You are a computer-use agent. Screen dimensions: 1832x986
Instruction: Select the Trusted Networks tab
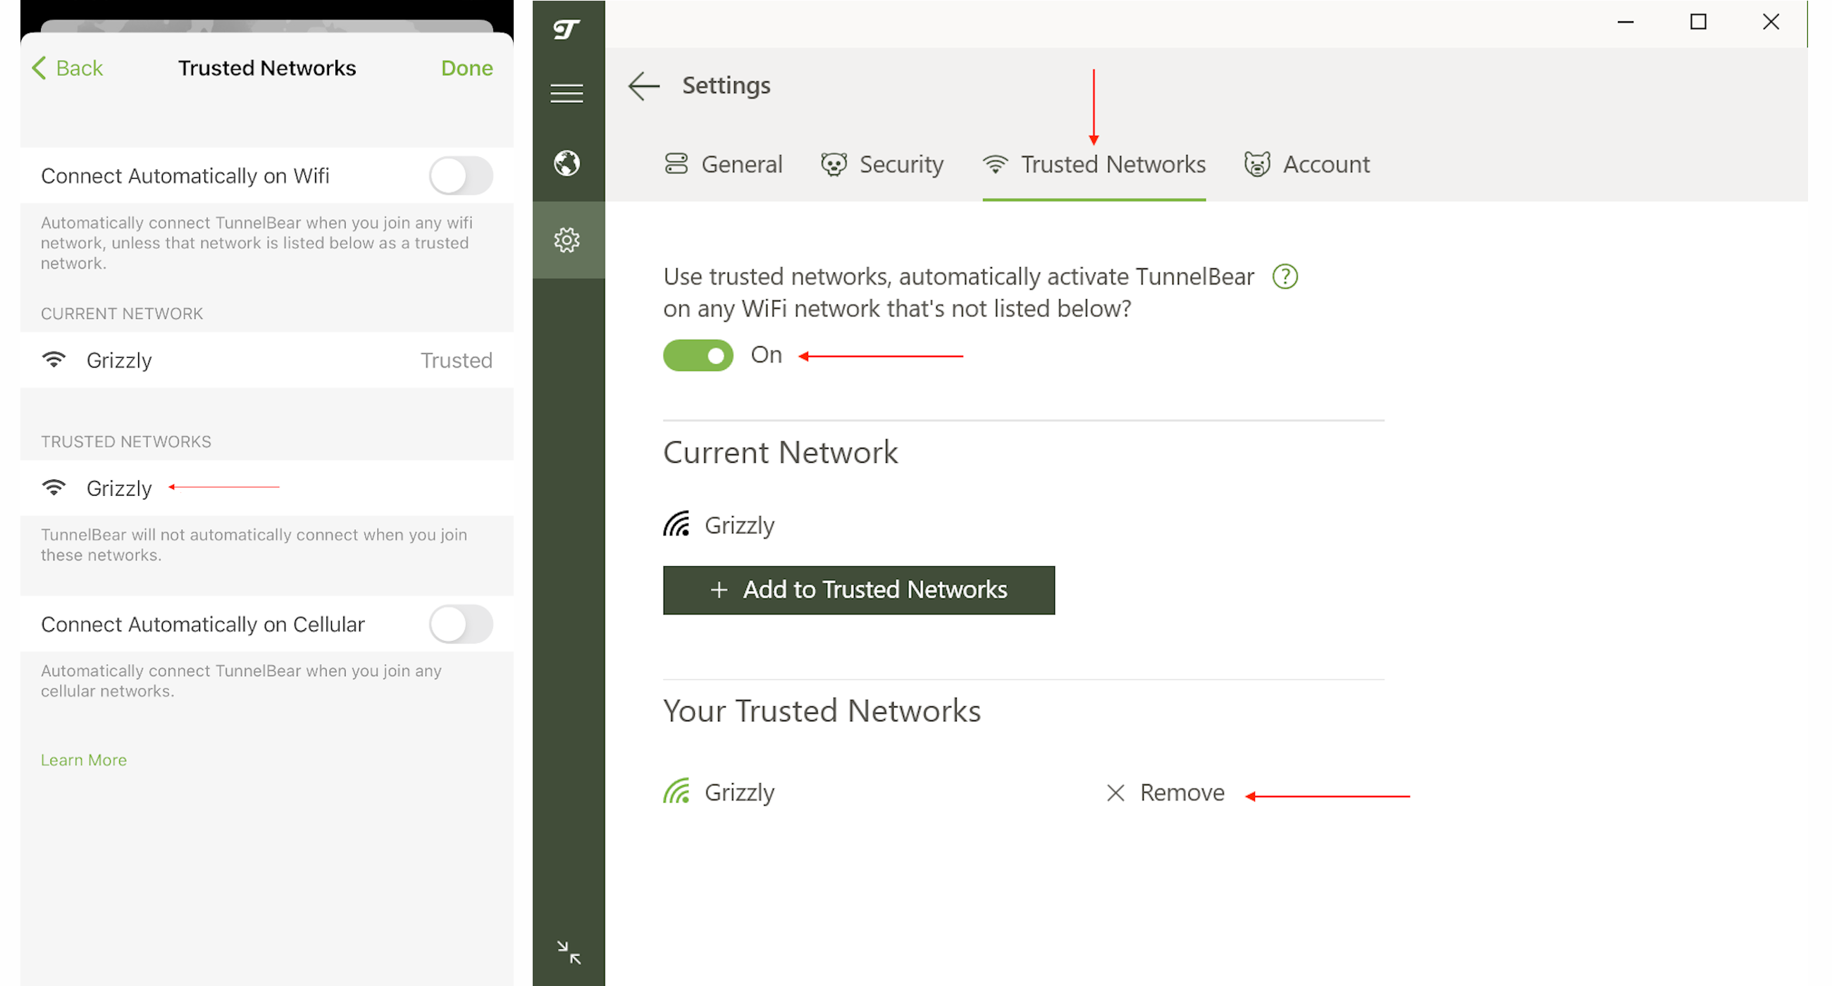(x=1094, y=164)
